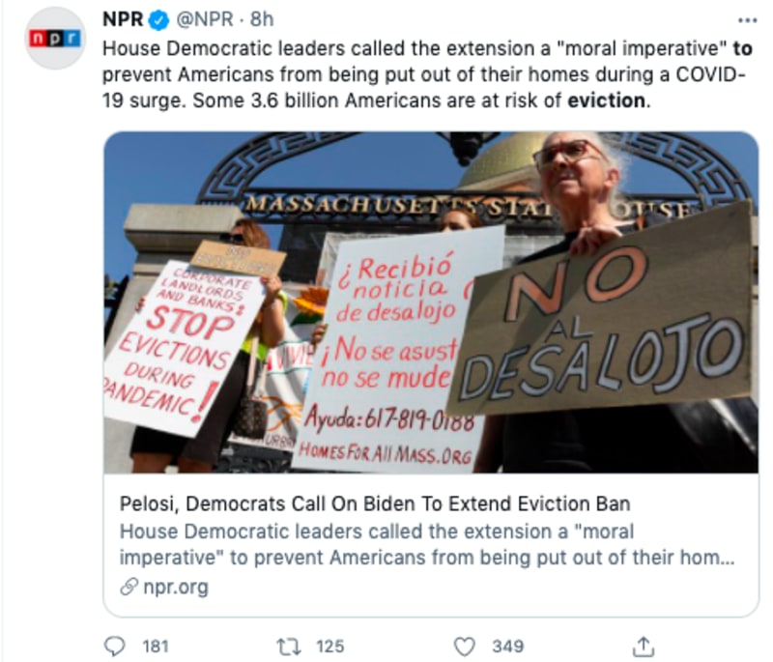Click the reply speech bubble icon
Viewport: 773px width, 662px height.
[x=114, y=646]
